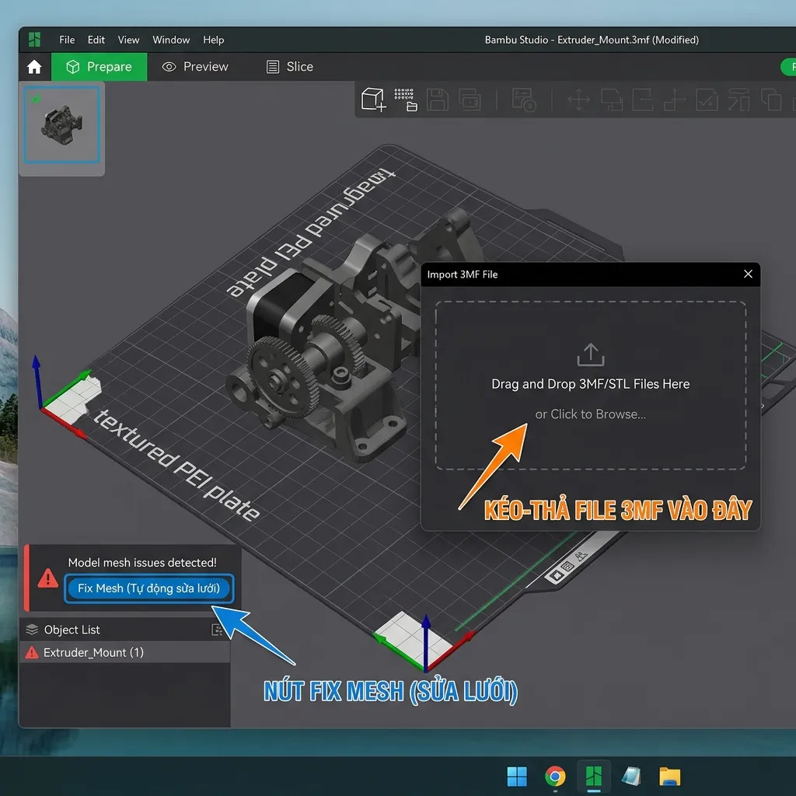Click the Add plate grid-and-folder icon

coord(406,99)
